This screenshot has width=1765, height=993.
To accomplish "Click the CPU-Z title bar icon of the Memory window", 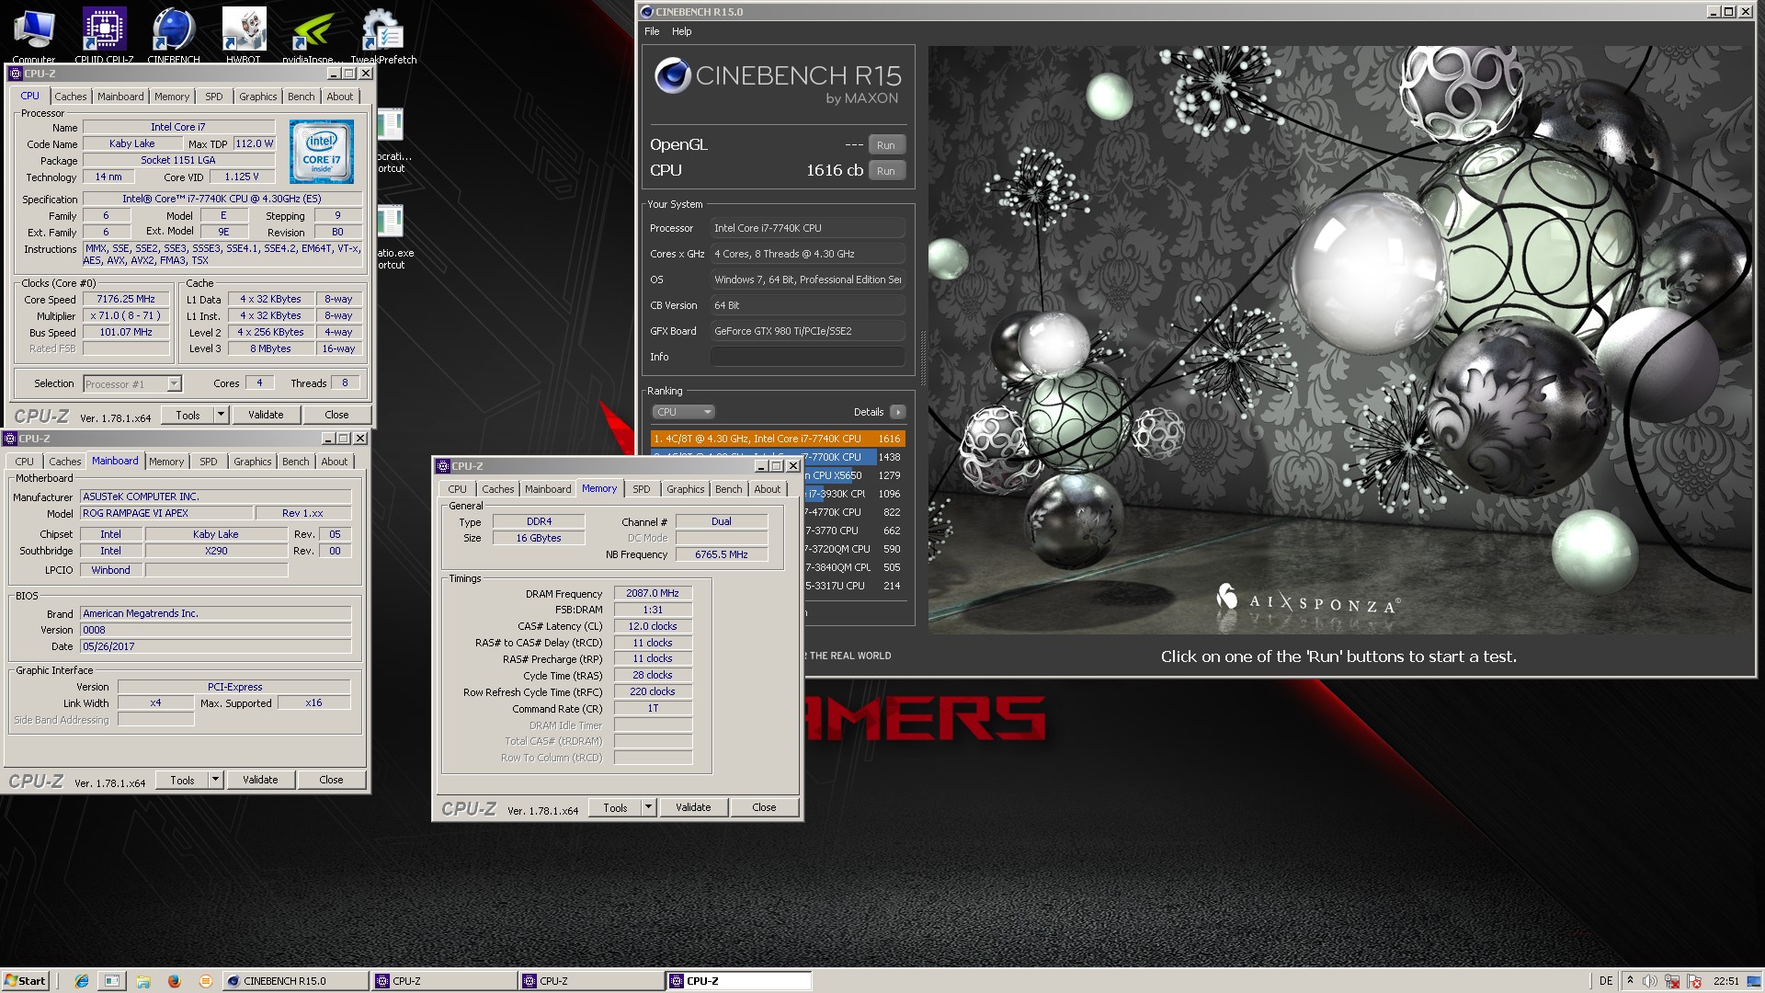I will pos(443,466).
